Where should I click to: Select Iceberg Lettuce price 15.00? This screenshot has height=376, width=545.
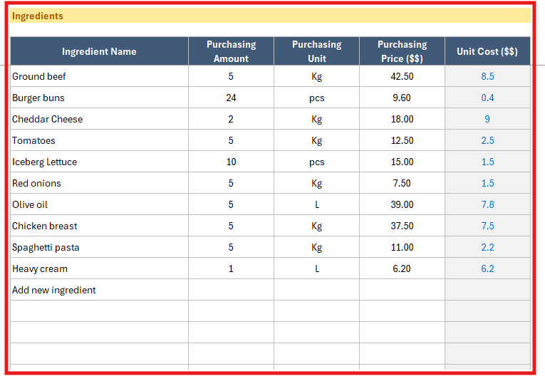coord(402,162)
